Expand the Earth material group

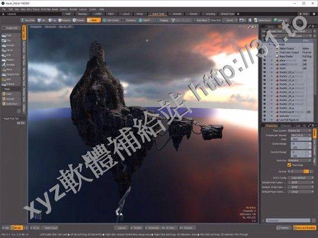pos(272,68)
